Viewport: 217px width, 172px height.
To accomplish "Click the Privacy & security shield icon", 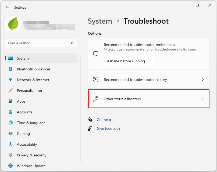I will click(10, 155).
